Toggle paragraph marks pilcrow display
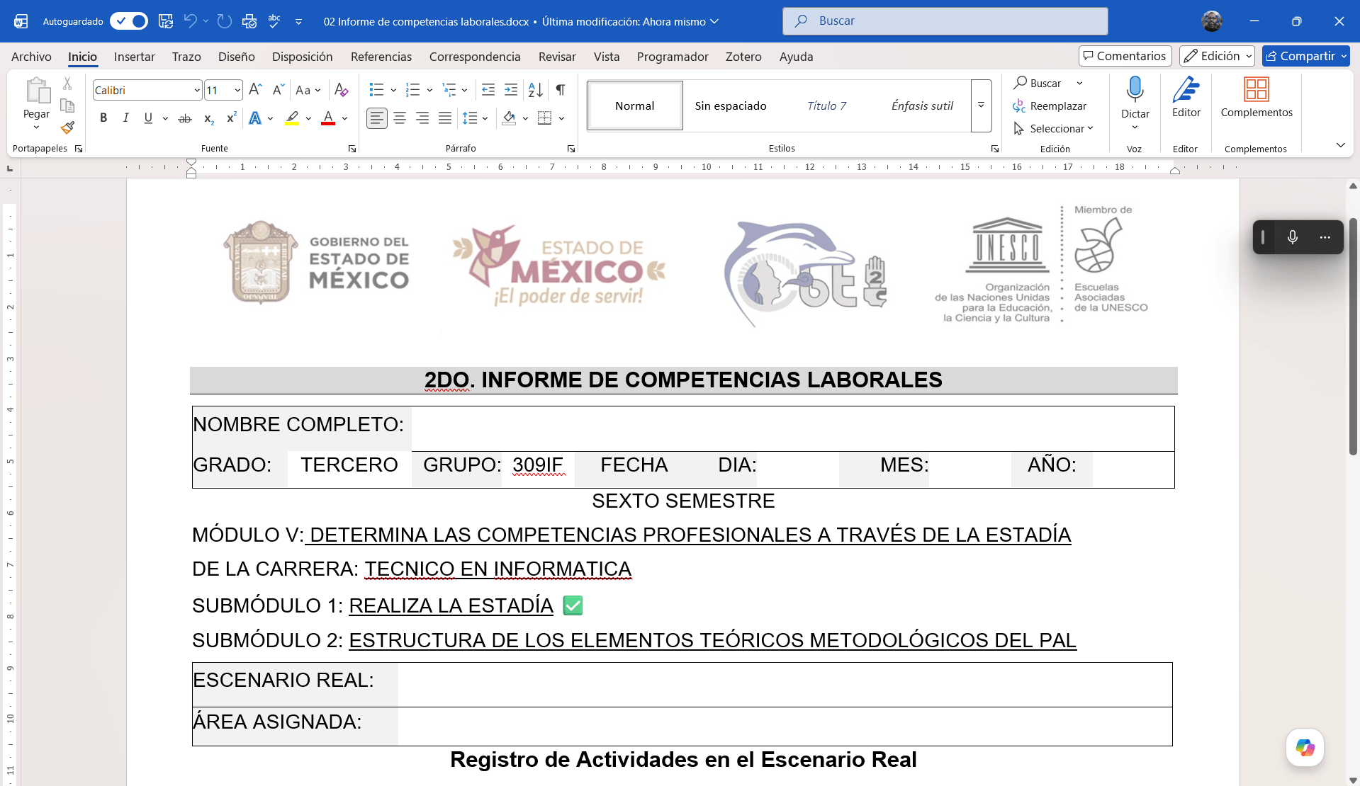This screenshot has height=786, width=1360. (x=561, y=90)
